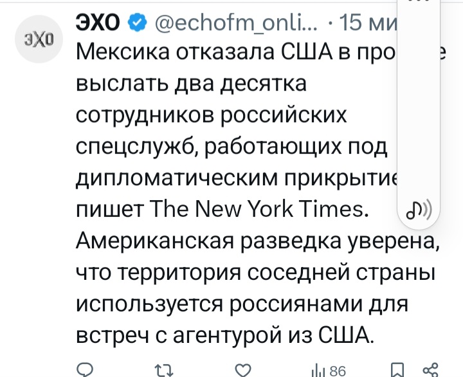
Task: Like the tweet with the heart icon
Action: coord(241,370)
